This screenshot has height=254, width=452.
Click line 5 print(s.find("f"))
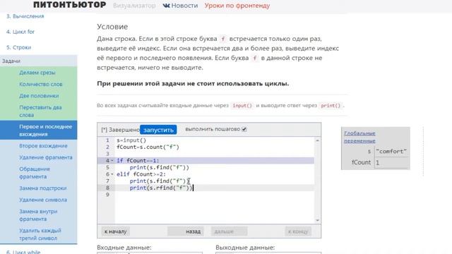point(160,167)
